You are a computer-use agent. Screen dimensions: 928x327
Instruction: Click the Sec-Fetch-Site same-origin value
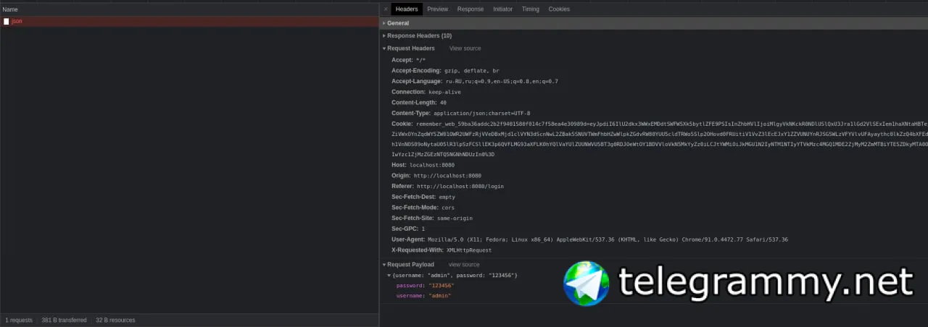pos(455,218)
